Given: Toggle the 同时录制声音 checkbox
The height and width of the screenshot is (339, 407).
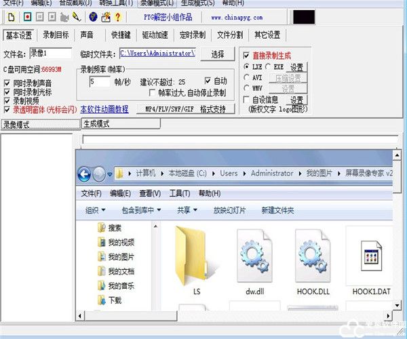Looking at the screenshot, I should click(7, 83).
